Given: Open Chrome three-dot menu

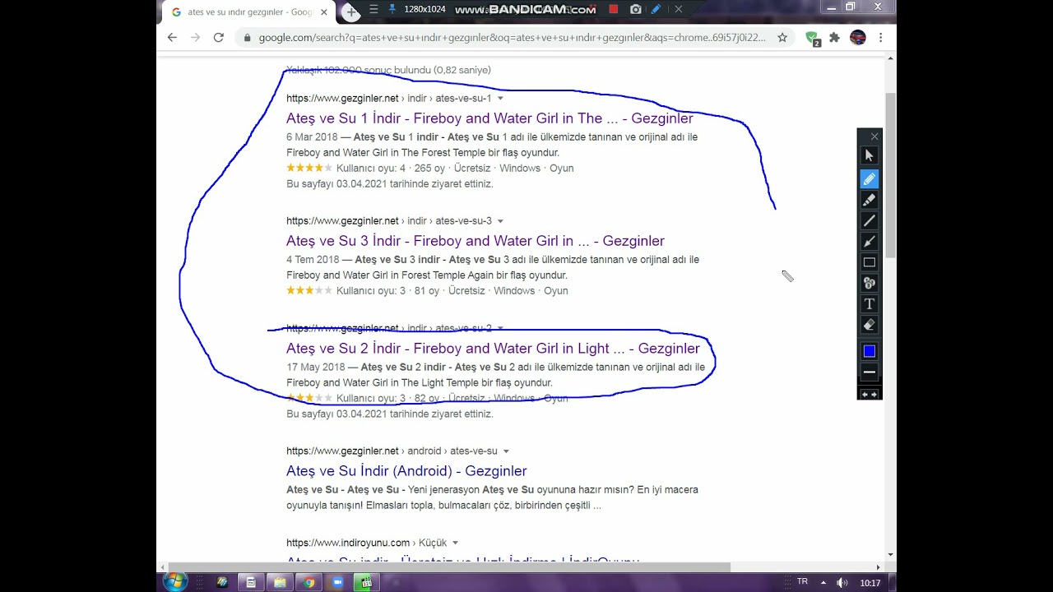Looking at the screenshot, I should click(x=880, y=37).
